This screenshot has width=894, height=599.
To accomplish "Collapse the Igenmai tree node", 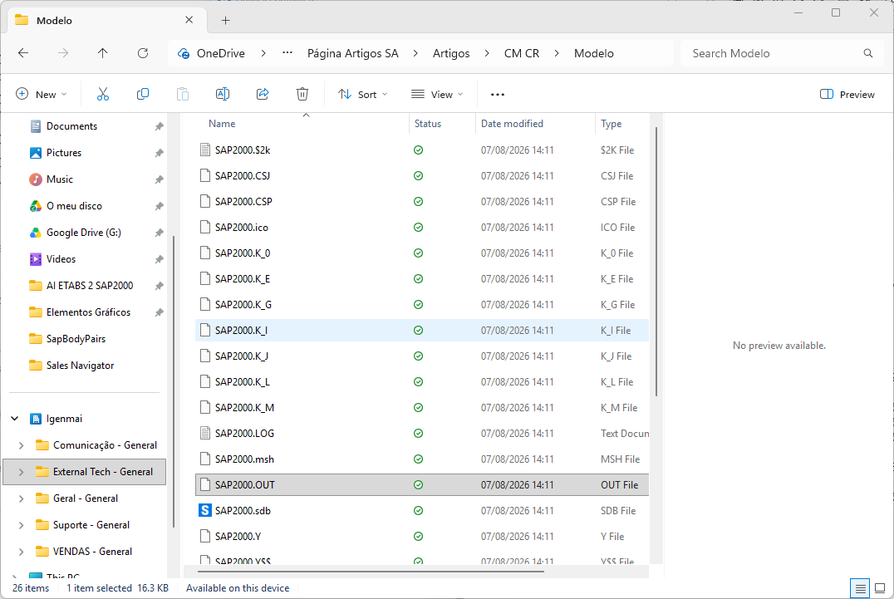I will (x=15, y=419).
